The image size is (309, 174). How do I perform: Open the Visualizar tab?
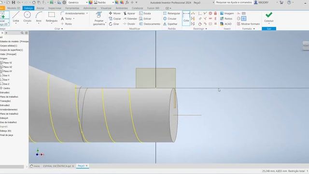(x=106, y=8)
